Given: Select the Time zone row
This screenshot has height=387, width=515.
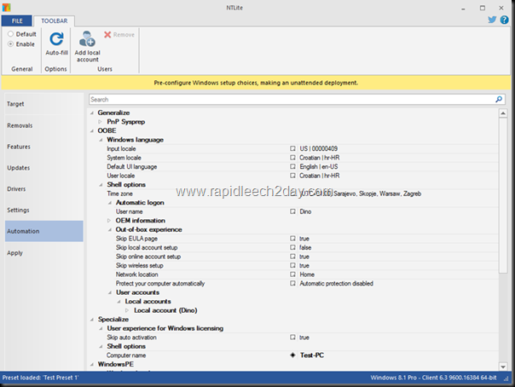Looking at the screenshot, I should 293,193.
